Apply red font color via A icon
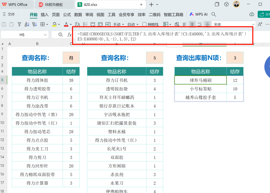The image size is (270, 193). (66, 24)
